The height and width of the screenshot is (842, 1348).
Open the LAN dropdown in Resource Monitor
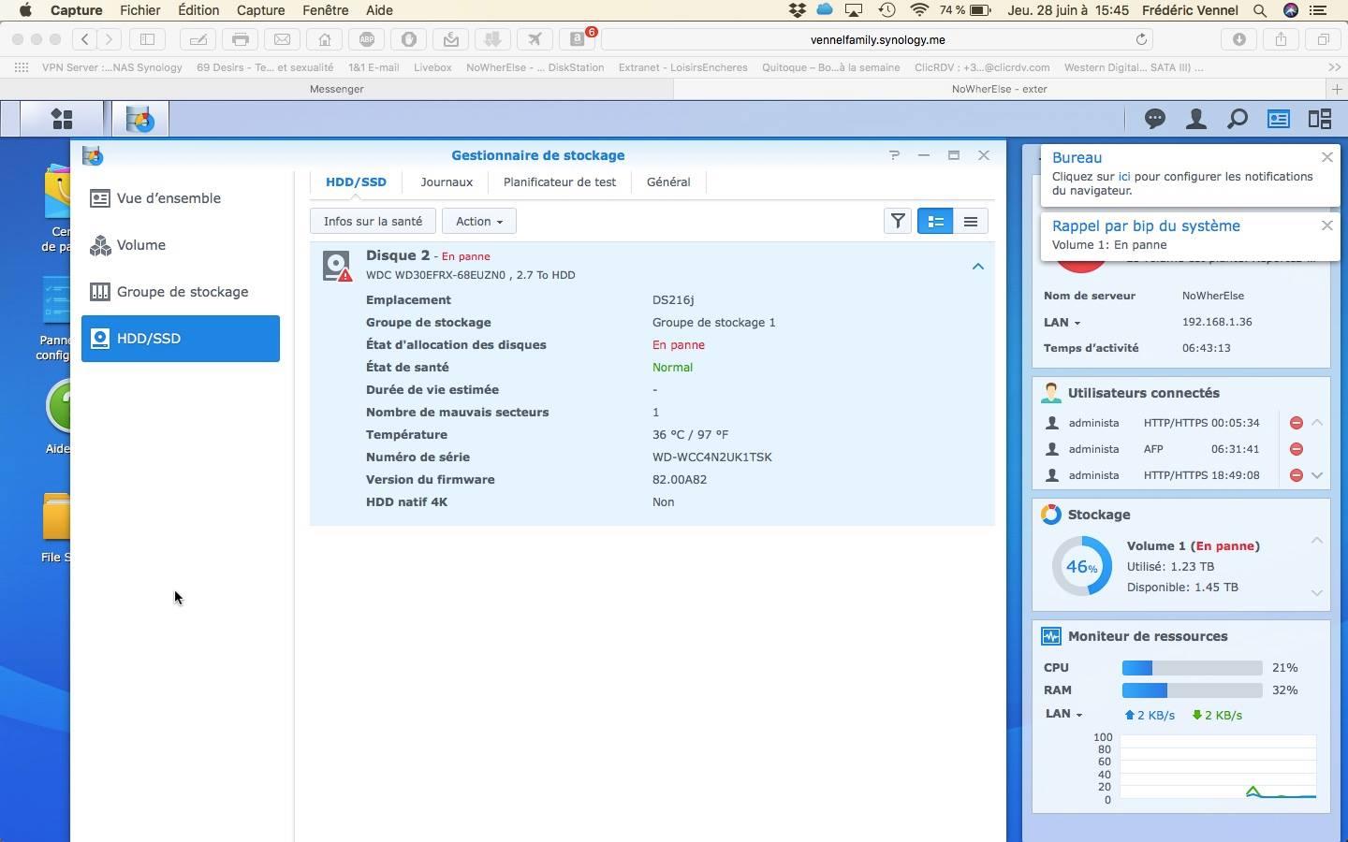pyautogui.click(x=1063, y=714)
